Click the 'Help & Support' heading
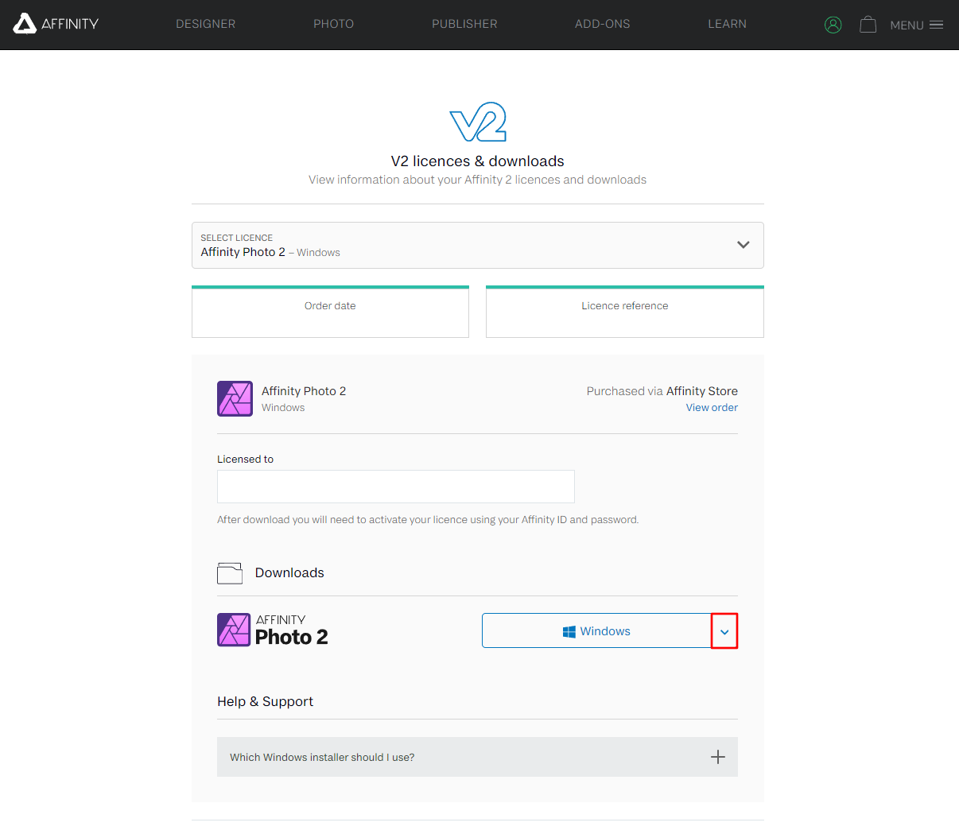This screenshot has width=959, height=834. pos(265,701)
